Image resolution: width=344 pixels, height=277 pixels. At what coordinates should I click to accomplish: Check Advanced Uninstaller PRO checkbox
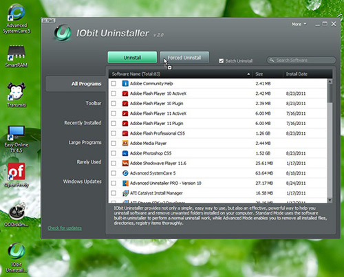tap(114, 183)
